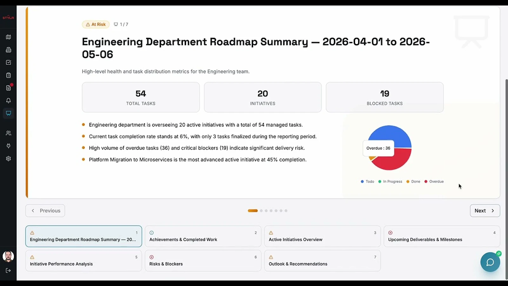The image size is (508, 286).
Task: Open the people/team icon in sidebar
Action: pyautogui.click(x=9, y=133)
